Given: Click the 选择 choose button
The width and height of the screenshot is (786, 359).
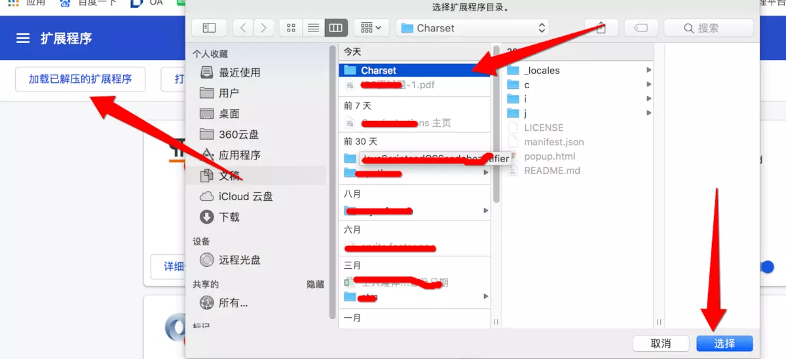Looking at the screenshot, I should tap(724, 343).
